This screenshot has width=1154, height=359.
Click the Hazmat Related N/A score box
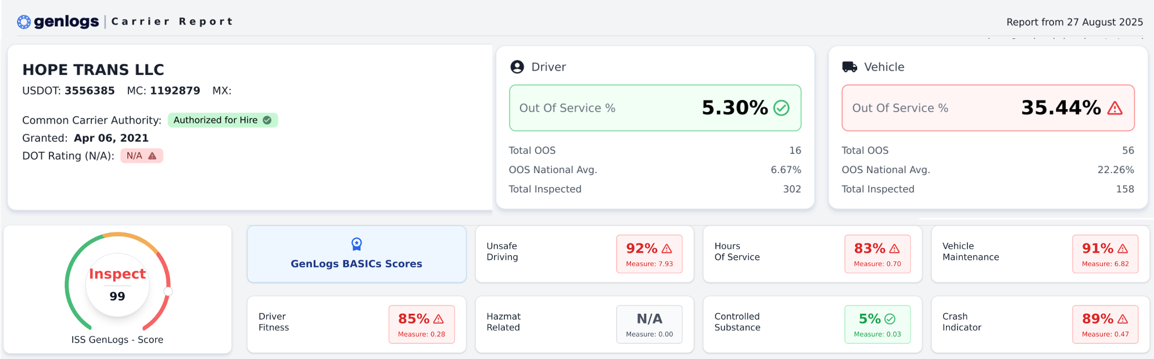(x=649, y=325)
